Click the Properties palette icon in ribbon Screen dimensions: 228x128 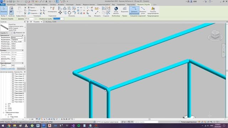[11, 12]
